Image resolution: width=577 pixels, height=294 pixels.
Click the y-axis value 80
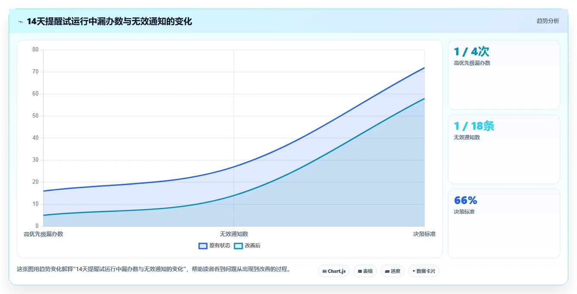coord(35,50)
